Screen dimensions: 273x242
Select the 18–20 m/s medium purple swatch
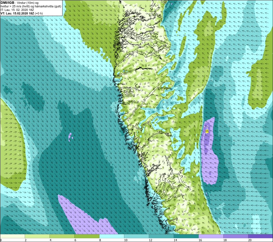236,236
